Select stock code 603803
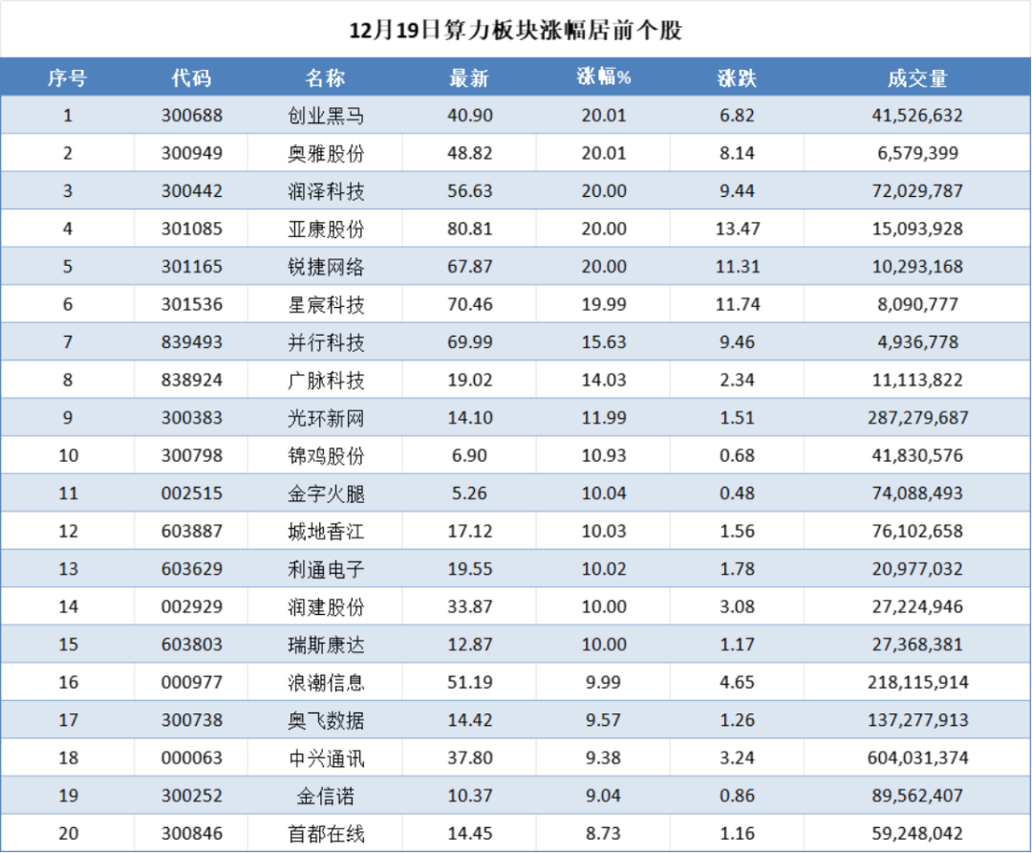 (x=191, y=645)
